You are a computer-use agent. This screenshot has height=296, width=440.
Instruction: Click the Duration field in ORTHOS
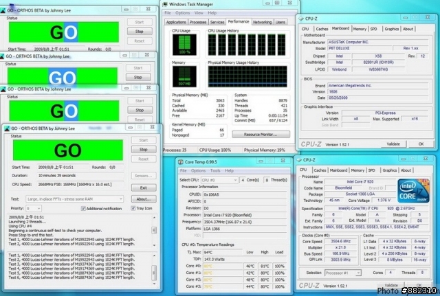80,175
